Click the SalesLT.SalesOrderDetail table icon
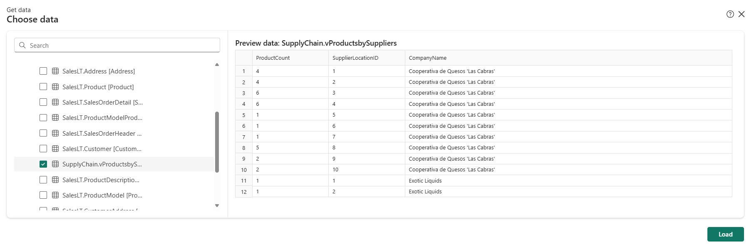Screen dimensions: 749x244 [55, 102]
